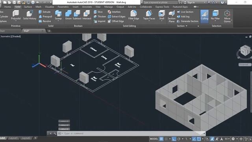Click the command line customize wrench icon
The width and height of the screenshot is (252, 142).
tap(55, 133)
